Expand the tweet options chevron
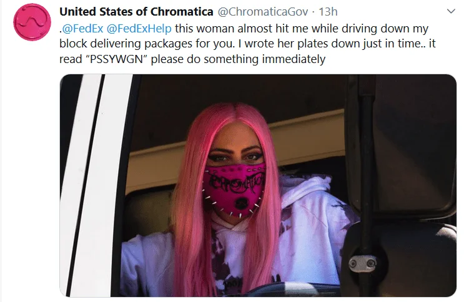The height and width of the screenshot is (302, 464). (451, 11)
